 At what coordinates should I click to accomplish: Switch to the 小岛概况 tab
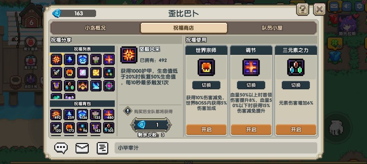tap(95, 28)
